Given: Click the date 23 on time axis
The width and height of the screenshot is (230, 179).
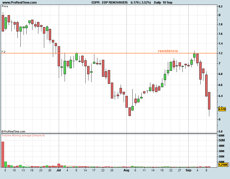Looking at the screenshot, I should pos(41,170).
